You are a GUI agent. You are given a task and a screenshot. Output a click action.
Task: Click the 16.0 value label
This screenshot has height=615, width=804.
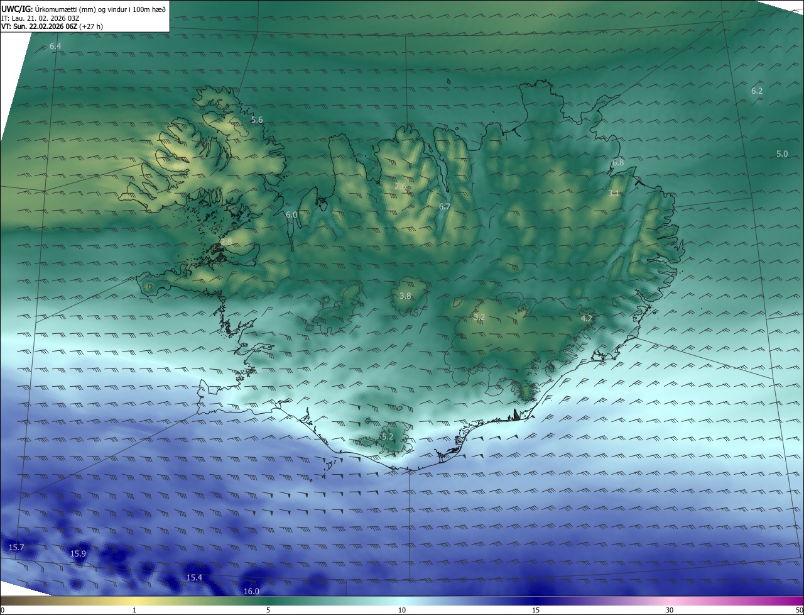[x=251, y=591]
